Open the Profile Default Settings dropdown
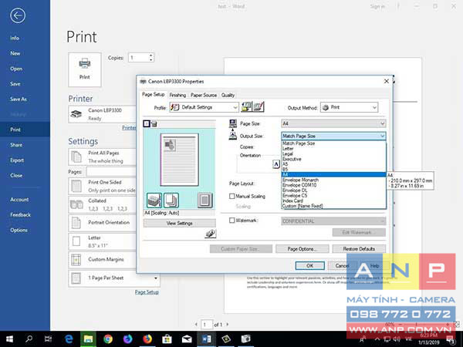This screenshot has width=463, height=347. point(204,107)
